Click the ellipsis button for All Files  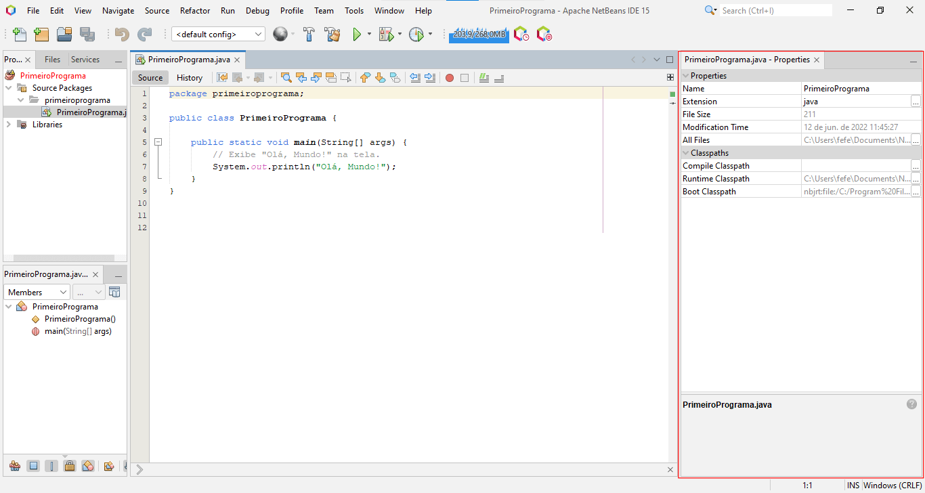pyautogui.click(x=916, y=140)
